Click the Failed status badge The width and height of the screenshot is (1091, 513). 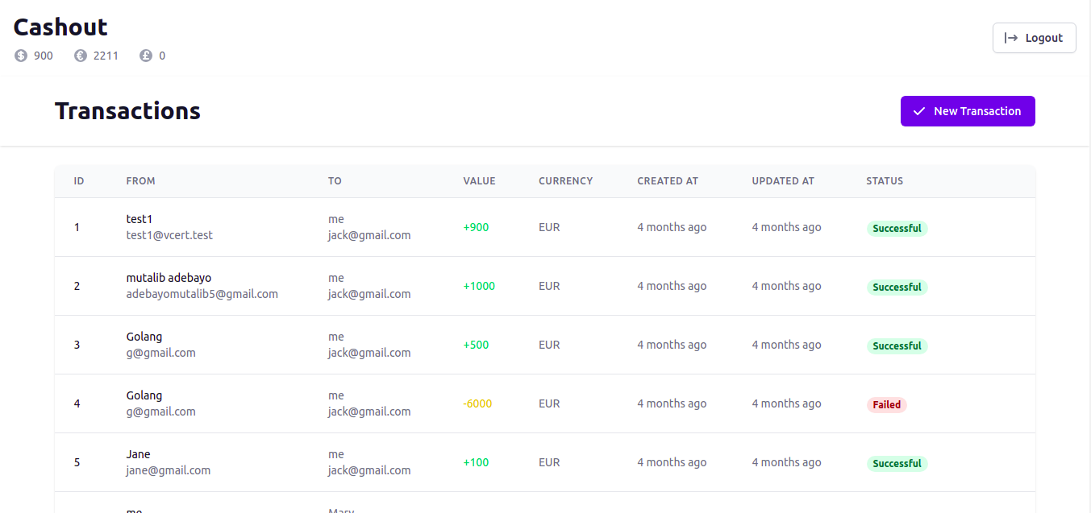point(886,405)
